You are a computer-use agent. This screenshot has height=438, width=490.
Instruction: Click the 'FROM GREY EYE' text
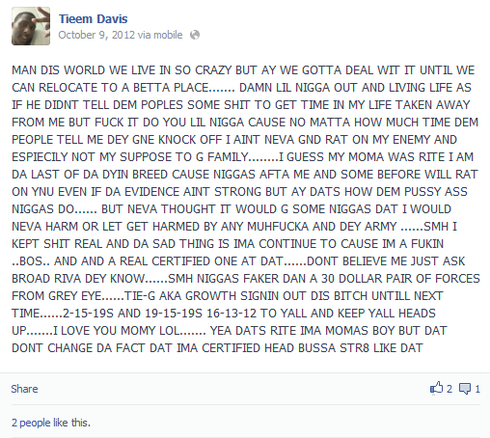pos(57,296)
